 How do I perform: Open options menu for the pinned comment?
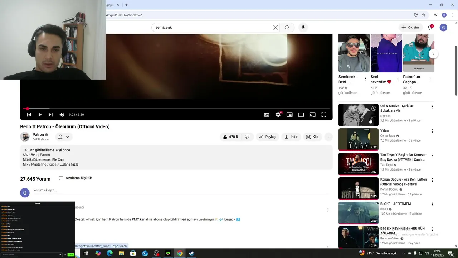tap(328, 210)
